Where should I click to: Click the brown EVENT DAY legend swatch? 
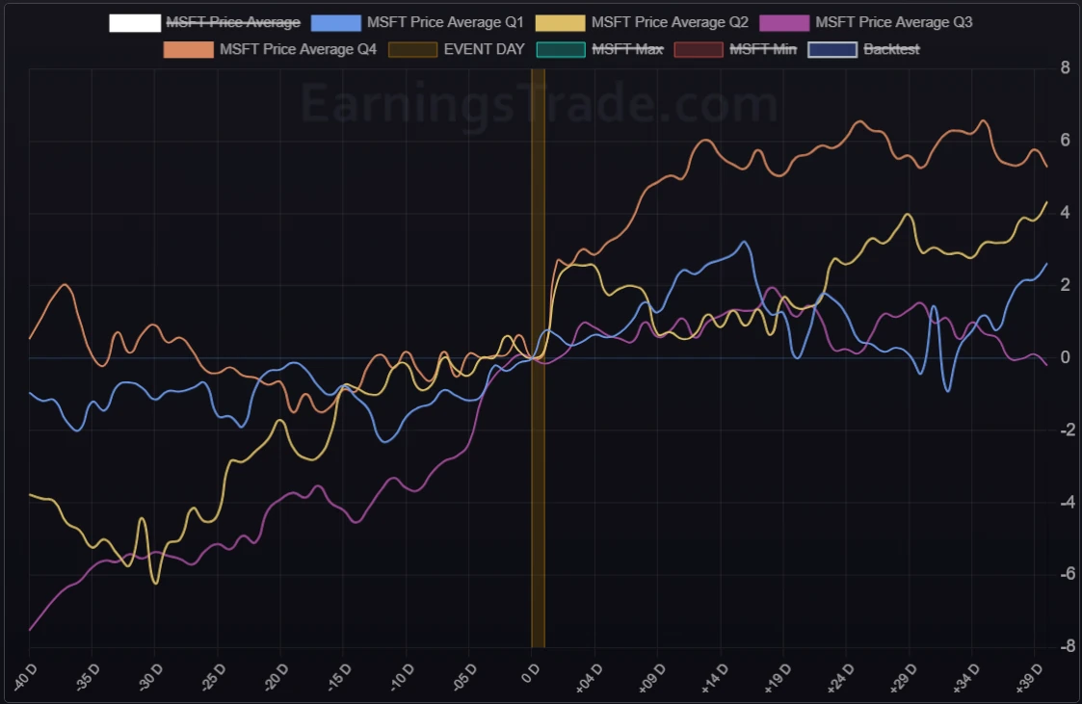412,48
